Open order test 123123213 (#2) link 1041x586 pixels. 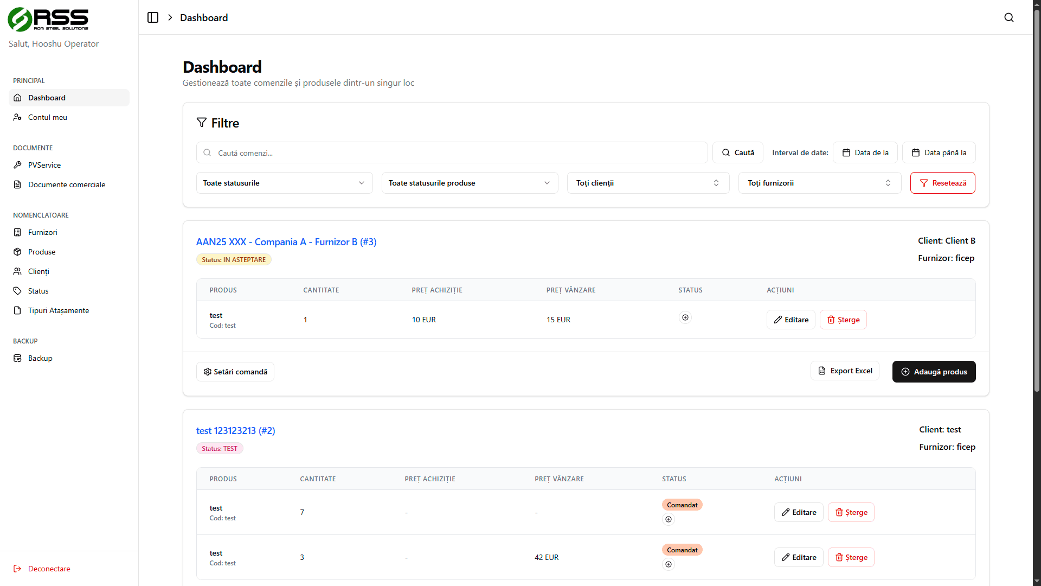tap(235, 431)
